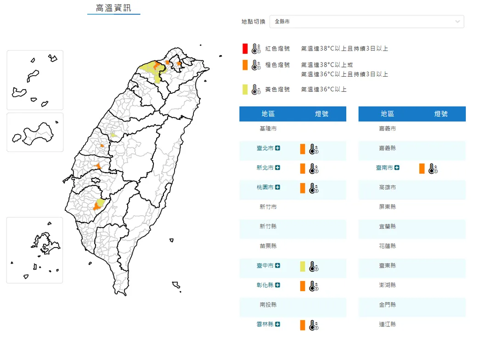The image size is (496, 349).
Task: Click 澎湖縣 in the region table
Action: (x=387, y=285)
